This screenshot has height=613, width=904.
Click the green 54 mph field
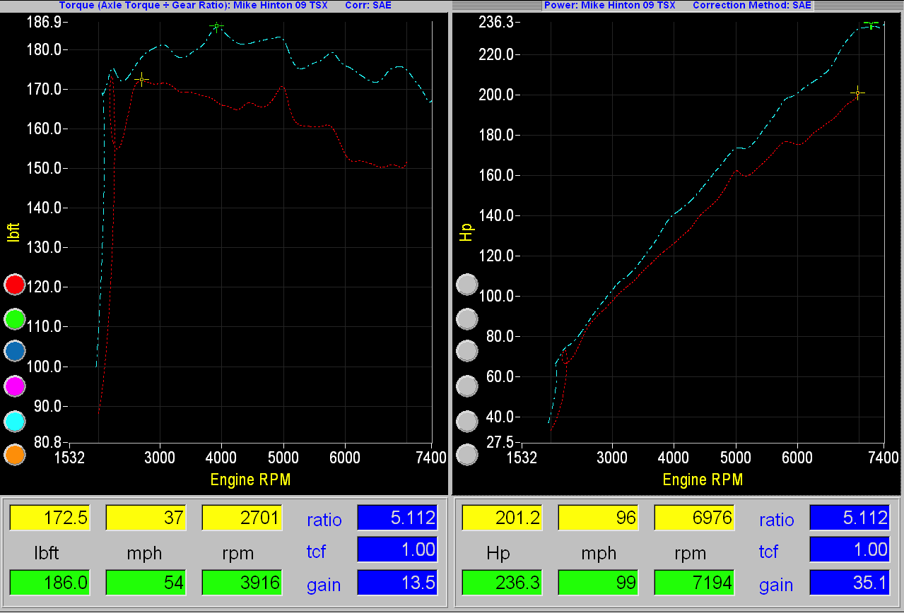pos(145,583)
